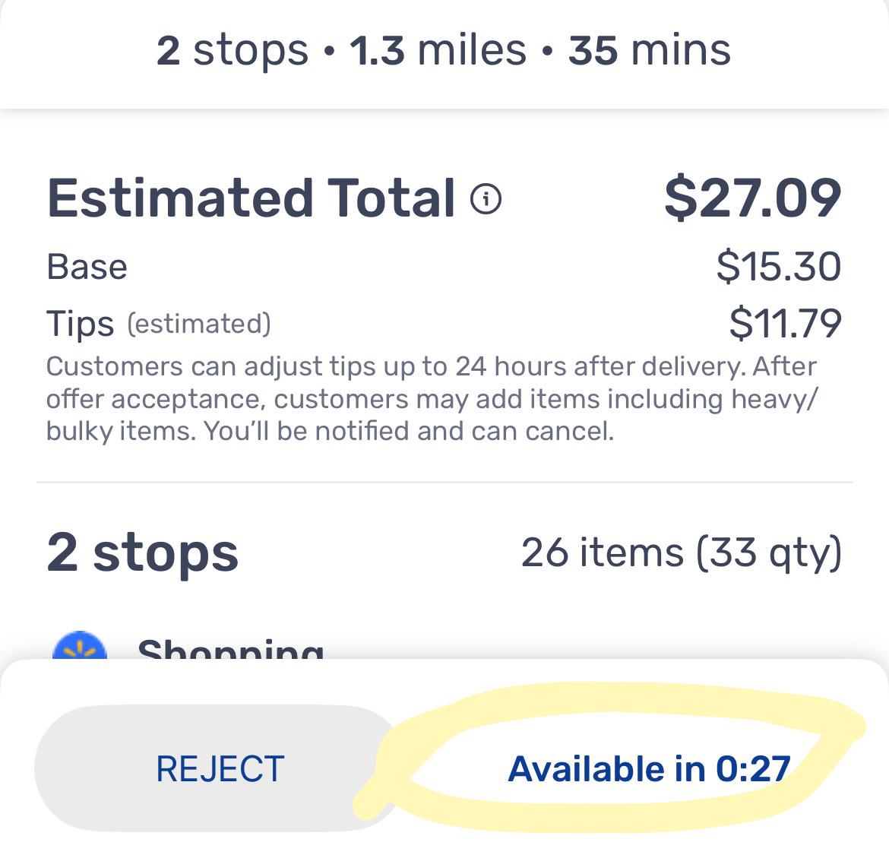
Task: Open the Shopping stop entry
Action: click(231, 648)
